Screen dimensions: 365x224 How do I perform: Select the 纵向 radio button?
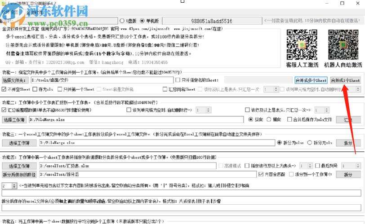pyautogui.click(x=251, y=119)
